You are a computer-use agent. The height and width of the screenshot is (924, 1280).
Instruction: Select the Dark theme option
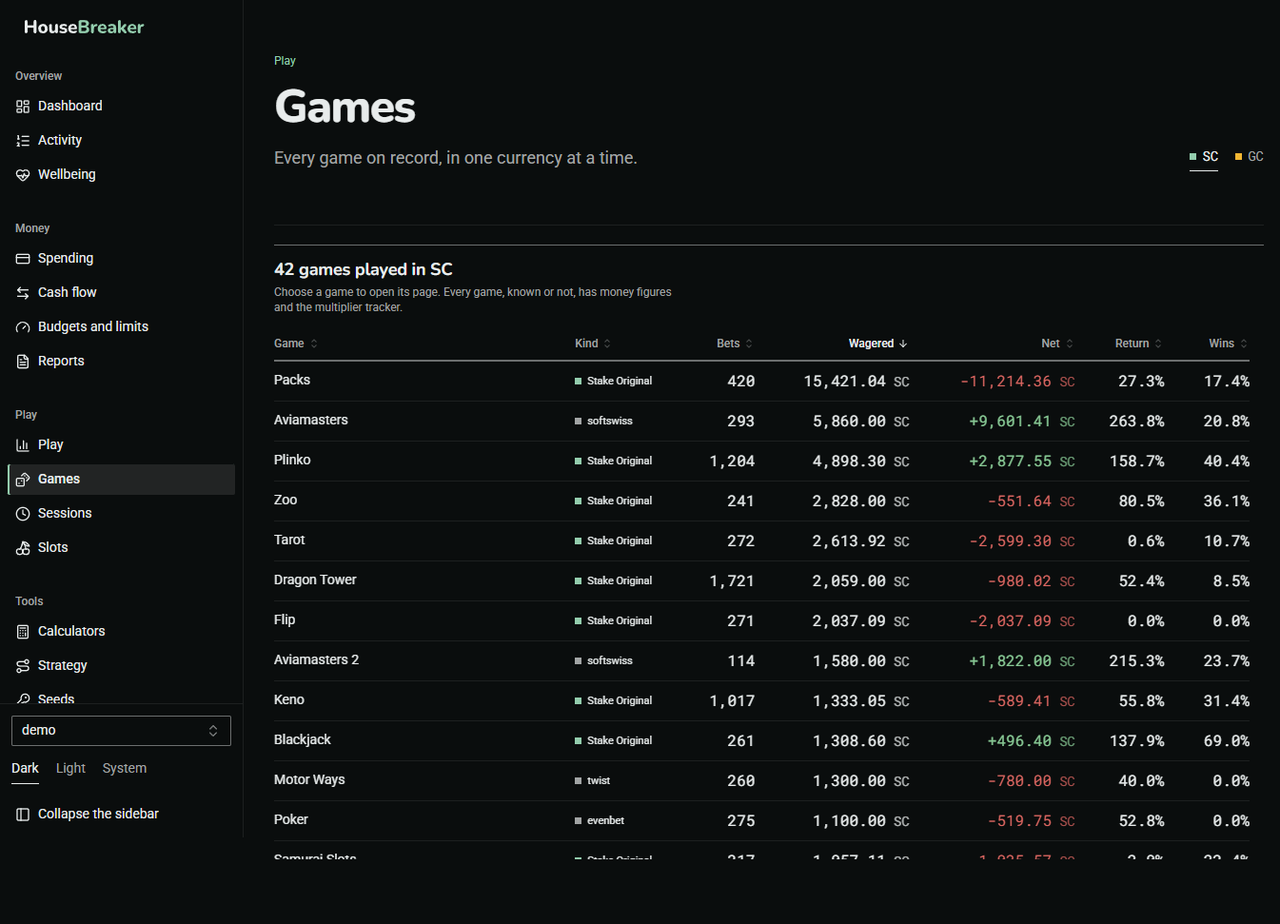(25, 768)
